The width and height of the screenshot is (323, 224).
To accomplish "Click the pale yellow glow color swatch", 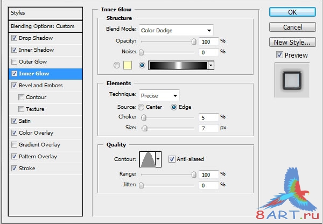I will point(128,65).
